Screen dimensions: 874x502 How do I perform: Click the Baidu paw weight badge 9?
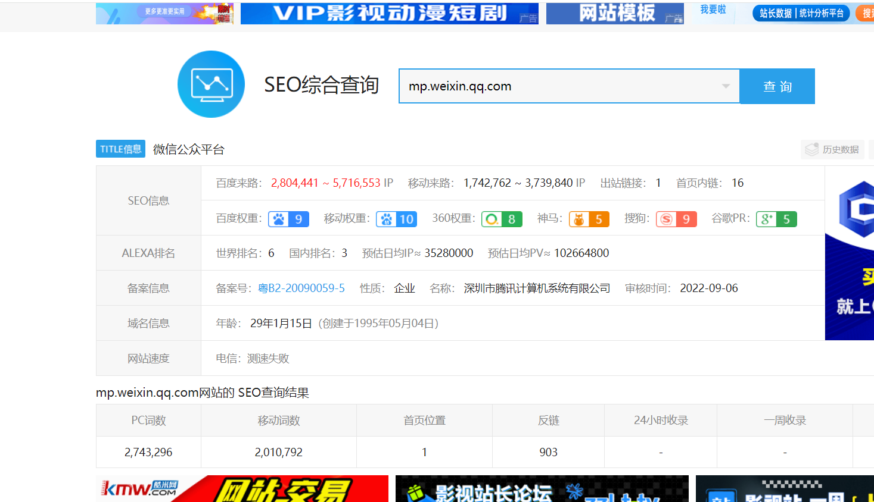coord(288,219)
